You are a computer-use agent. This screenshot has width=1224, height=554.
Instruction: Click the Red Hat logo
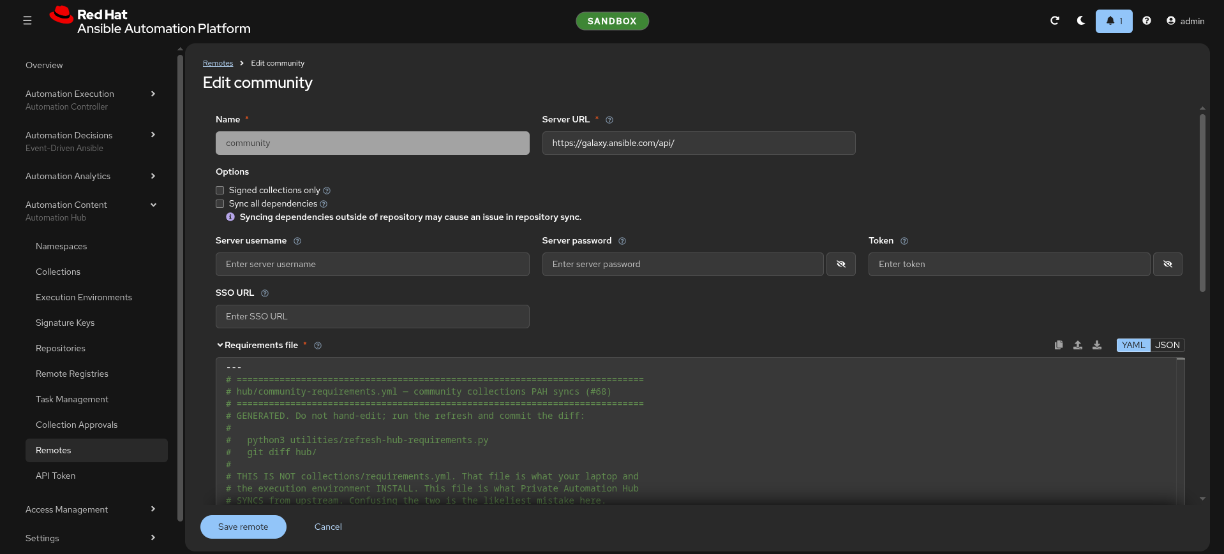tap(150, 21)
